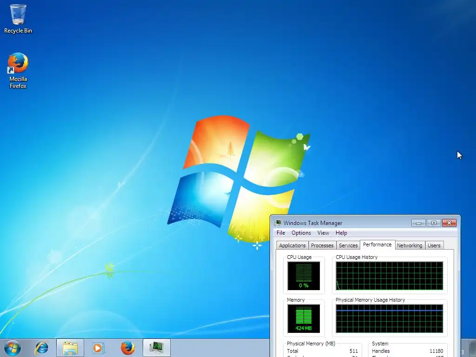Select the Mozilla Firefox desktop shortcut

coord(18,71)
